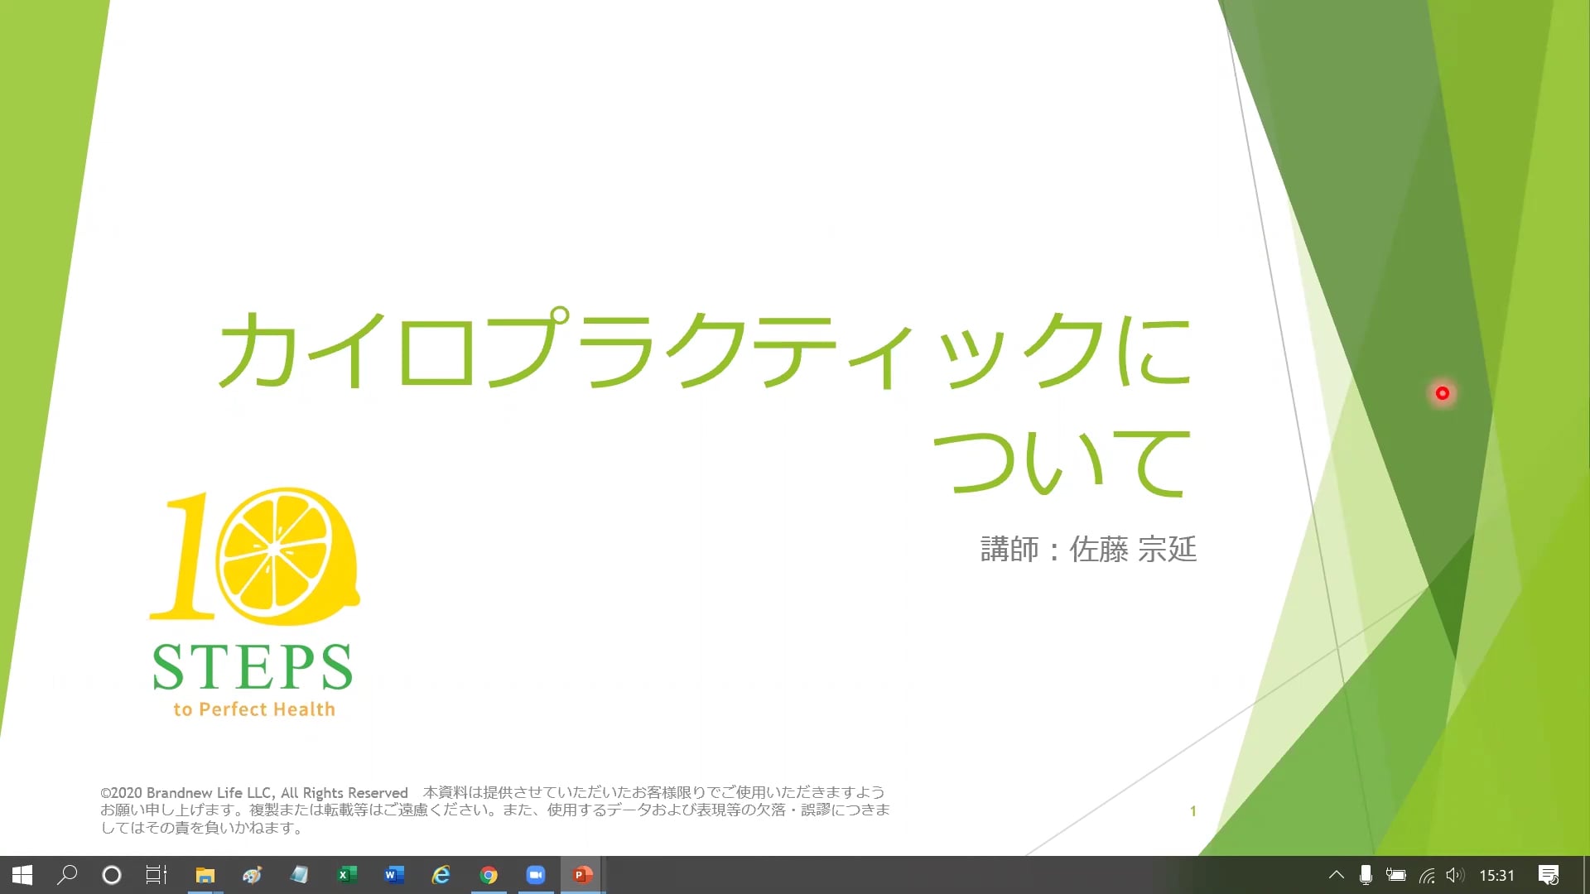The width and height of the screenshot is (1590, 894).
Task: Open the Windows Start menu
Action: pos(22,875)
